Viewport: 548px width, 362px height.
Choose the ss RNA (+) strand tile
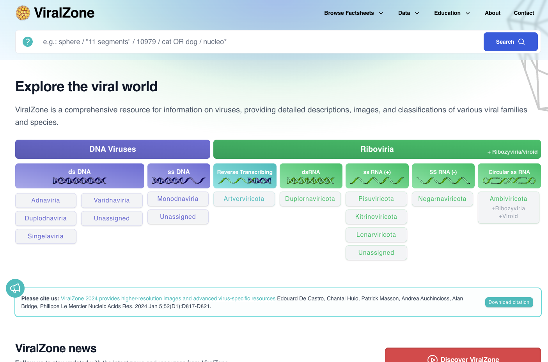pos(377,176)
